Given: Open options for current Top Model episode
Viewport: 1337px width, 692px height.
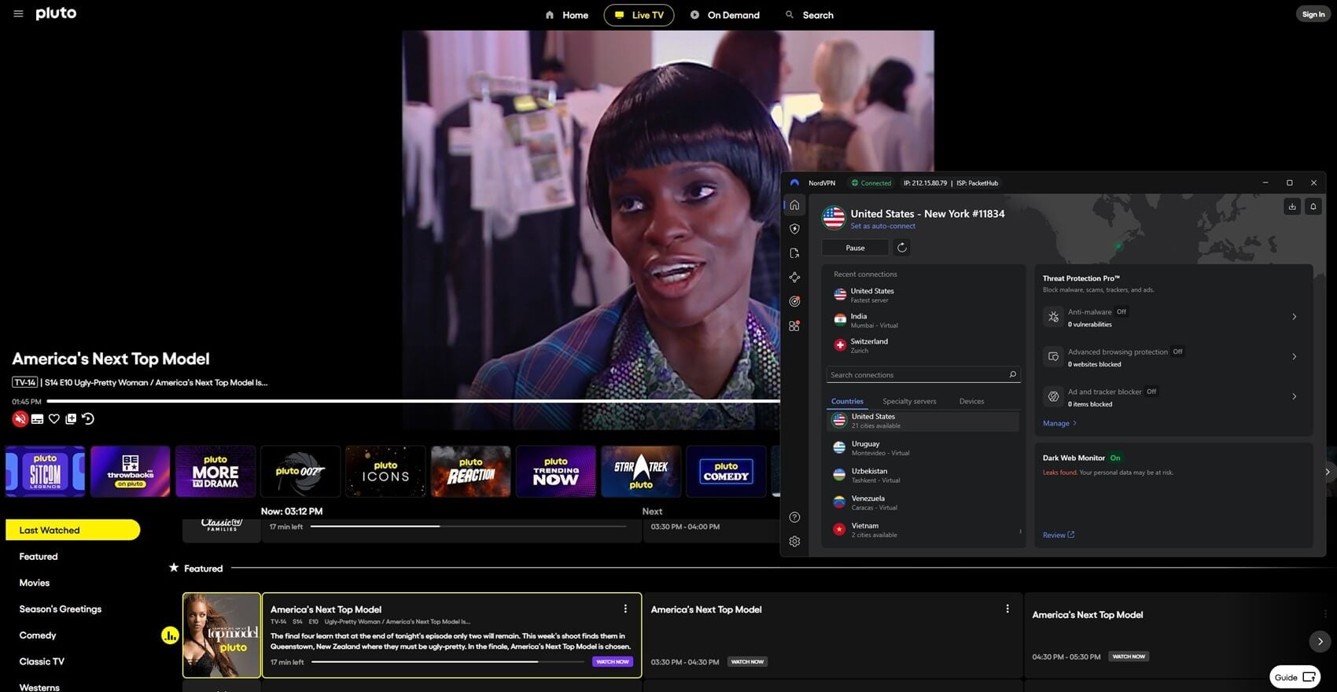Looking at the screenshot, I should 625,609.
